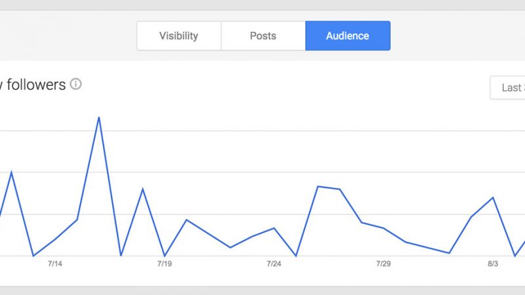
Task: Click the zero dip right after 7/24
Action: tap(296, 256)
